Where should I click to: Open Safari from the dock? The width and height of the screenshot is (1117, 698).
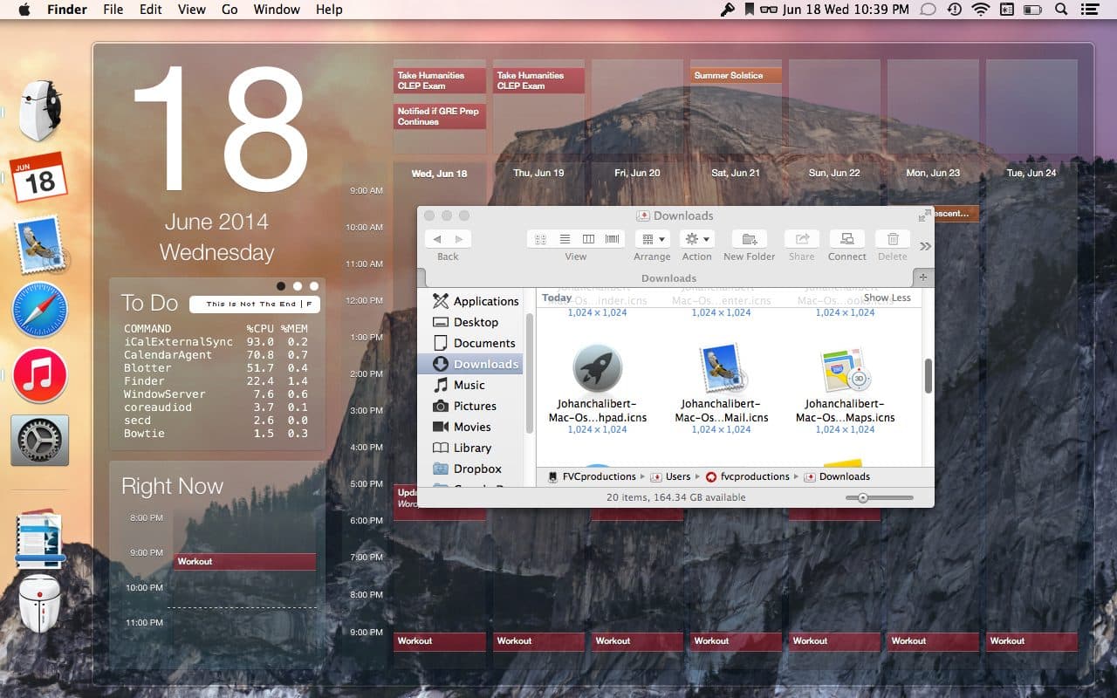pyautogui.click(x=40, y=311)
